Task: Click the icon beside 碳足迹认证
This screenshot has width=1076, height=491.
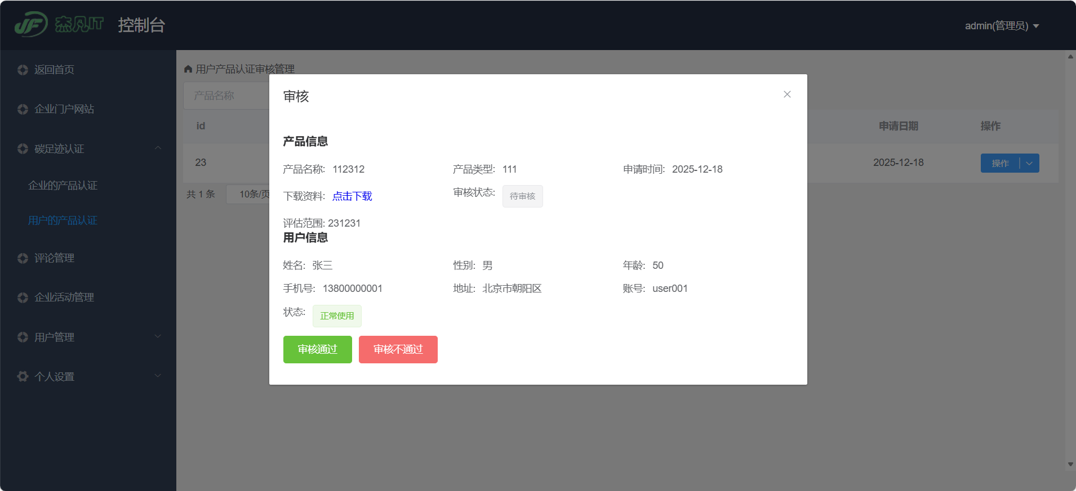Action: coord(23,148)
